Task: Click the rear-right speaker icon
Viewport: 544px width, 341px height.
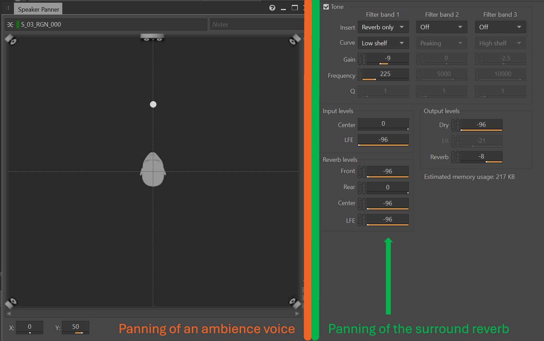Action: point(294,303)
